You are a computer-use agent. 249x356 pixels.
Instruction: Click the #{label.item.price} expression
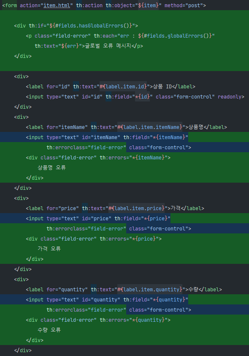pos(136,208)
